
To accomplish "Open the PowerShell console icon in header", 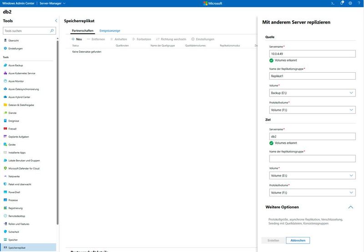I will click(x=333, y=3).
